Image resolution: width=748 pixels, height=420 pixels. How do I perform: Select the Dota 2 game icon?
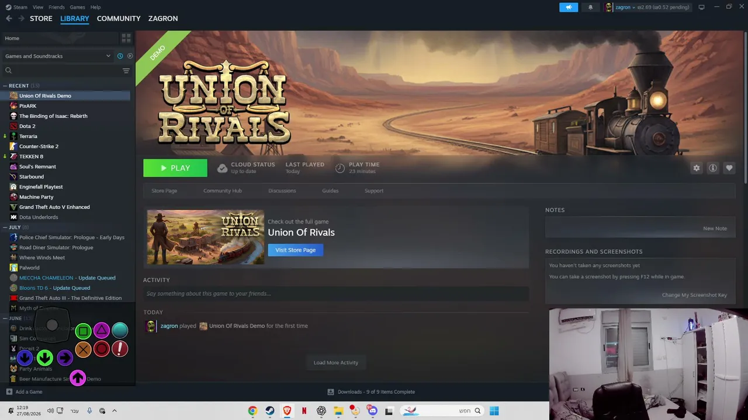(x=13, y=126)
